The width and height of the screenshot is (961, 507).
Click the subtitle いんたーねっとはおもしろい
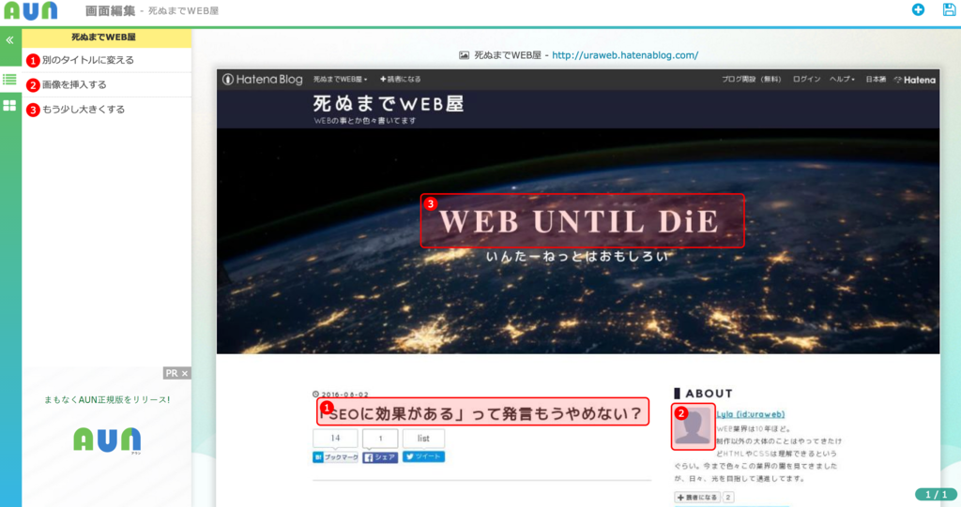(577, 257)
